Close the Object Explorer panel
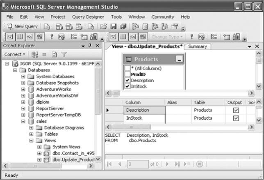 [97, 46]
